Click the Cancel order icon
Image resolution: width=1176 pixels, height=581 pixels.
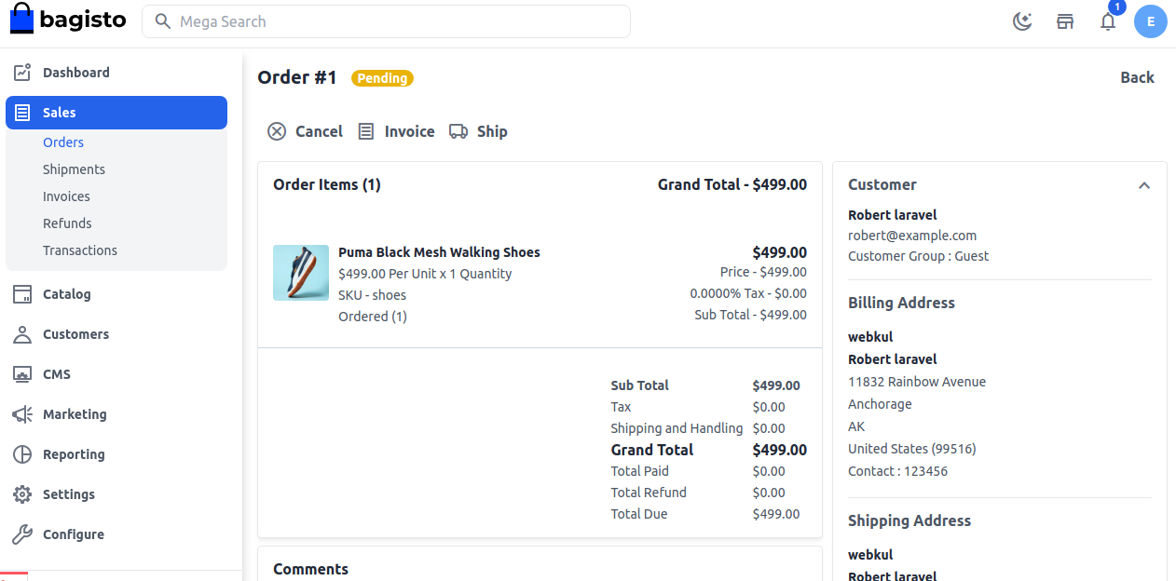(x=277, y=131)
